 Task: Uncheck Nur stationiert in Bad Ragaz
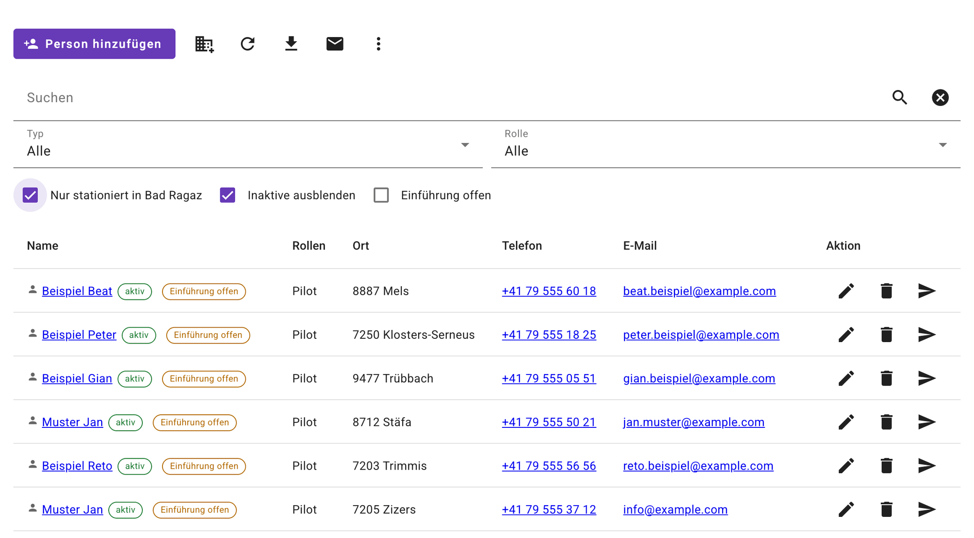(30, 195)
